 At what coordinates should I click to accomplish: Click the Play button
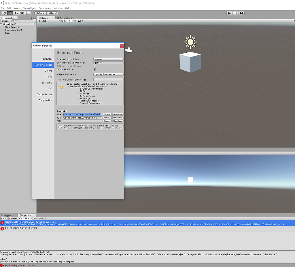click(229, 13)
